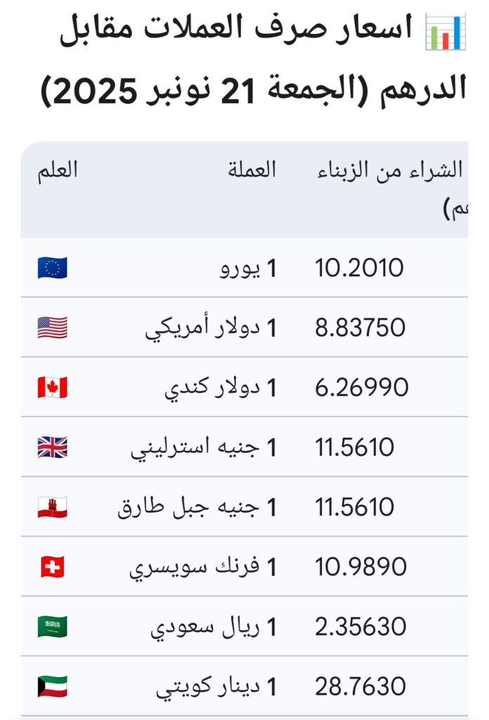489x720 pixels.
Task: Select the US dollar rate 8.83750
Action: (360, 328)
